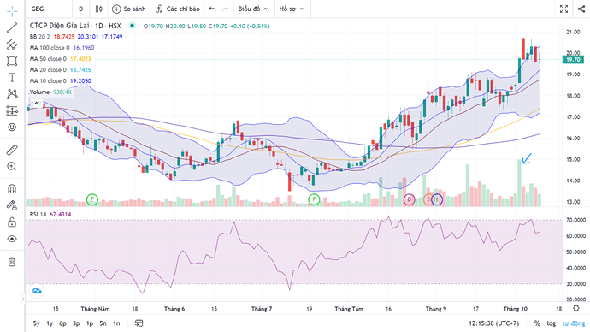This screenshot has height=332, width=590.
Task: Toggle log scale mode
Action: coord(552,323)
